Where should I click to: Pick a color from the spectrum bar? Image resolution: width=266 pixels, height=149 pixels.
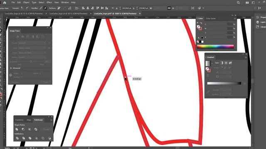[215, 47]
